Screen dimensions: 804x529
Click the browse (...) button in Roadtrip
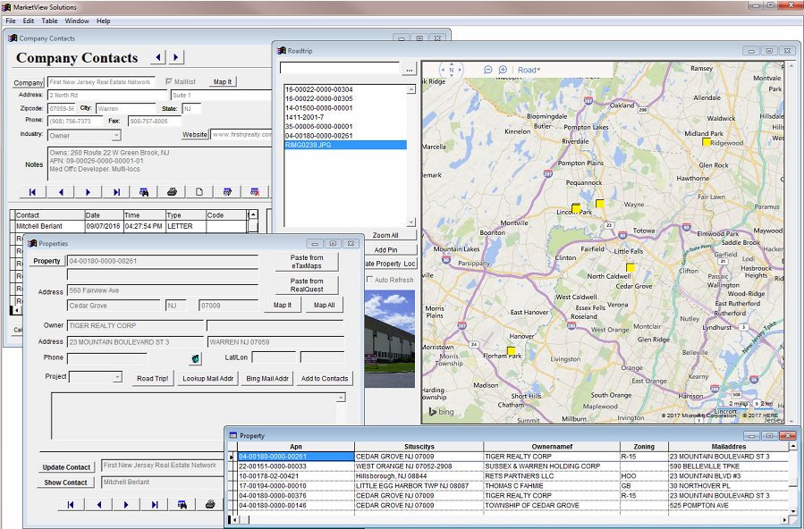pyautogui.click(x=410, y=69)
